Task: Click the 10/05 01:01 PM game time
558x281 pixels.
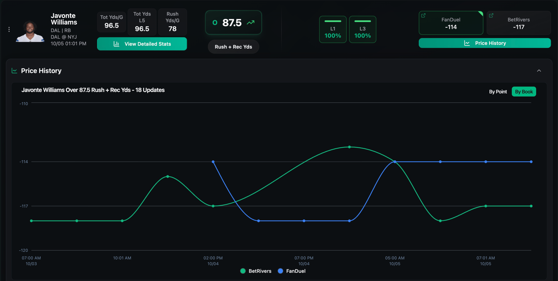Action: [x=68, y=43]
